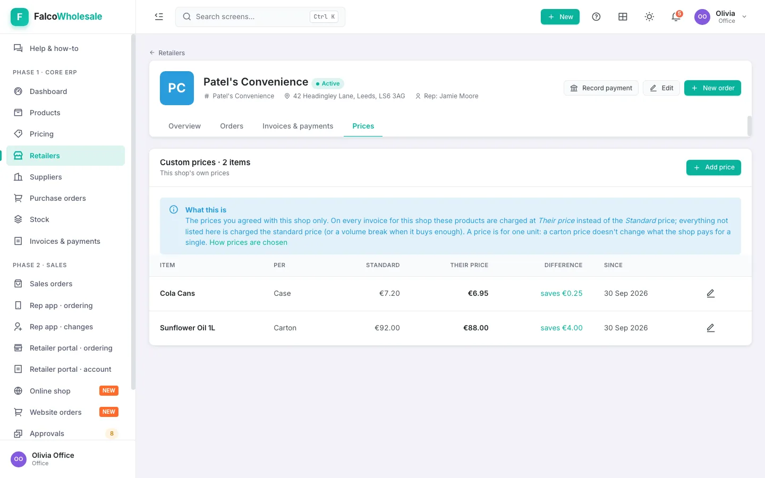The width and height of the screenshot is (765, 478).
Task: Open Help & how-to in sidebar
Action: tap(66, 48)
